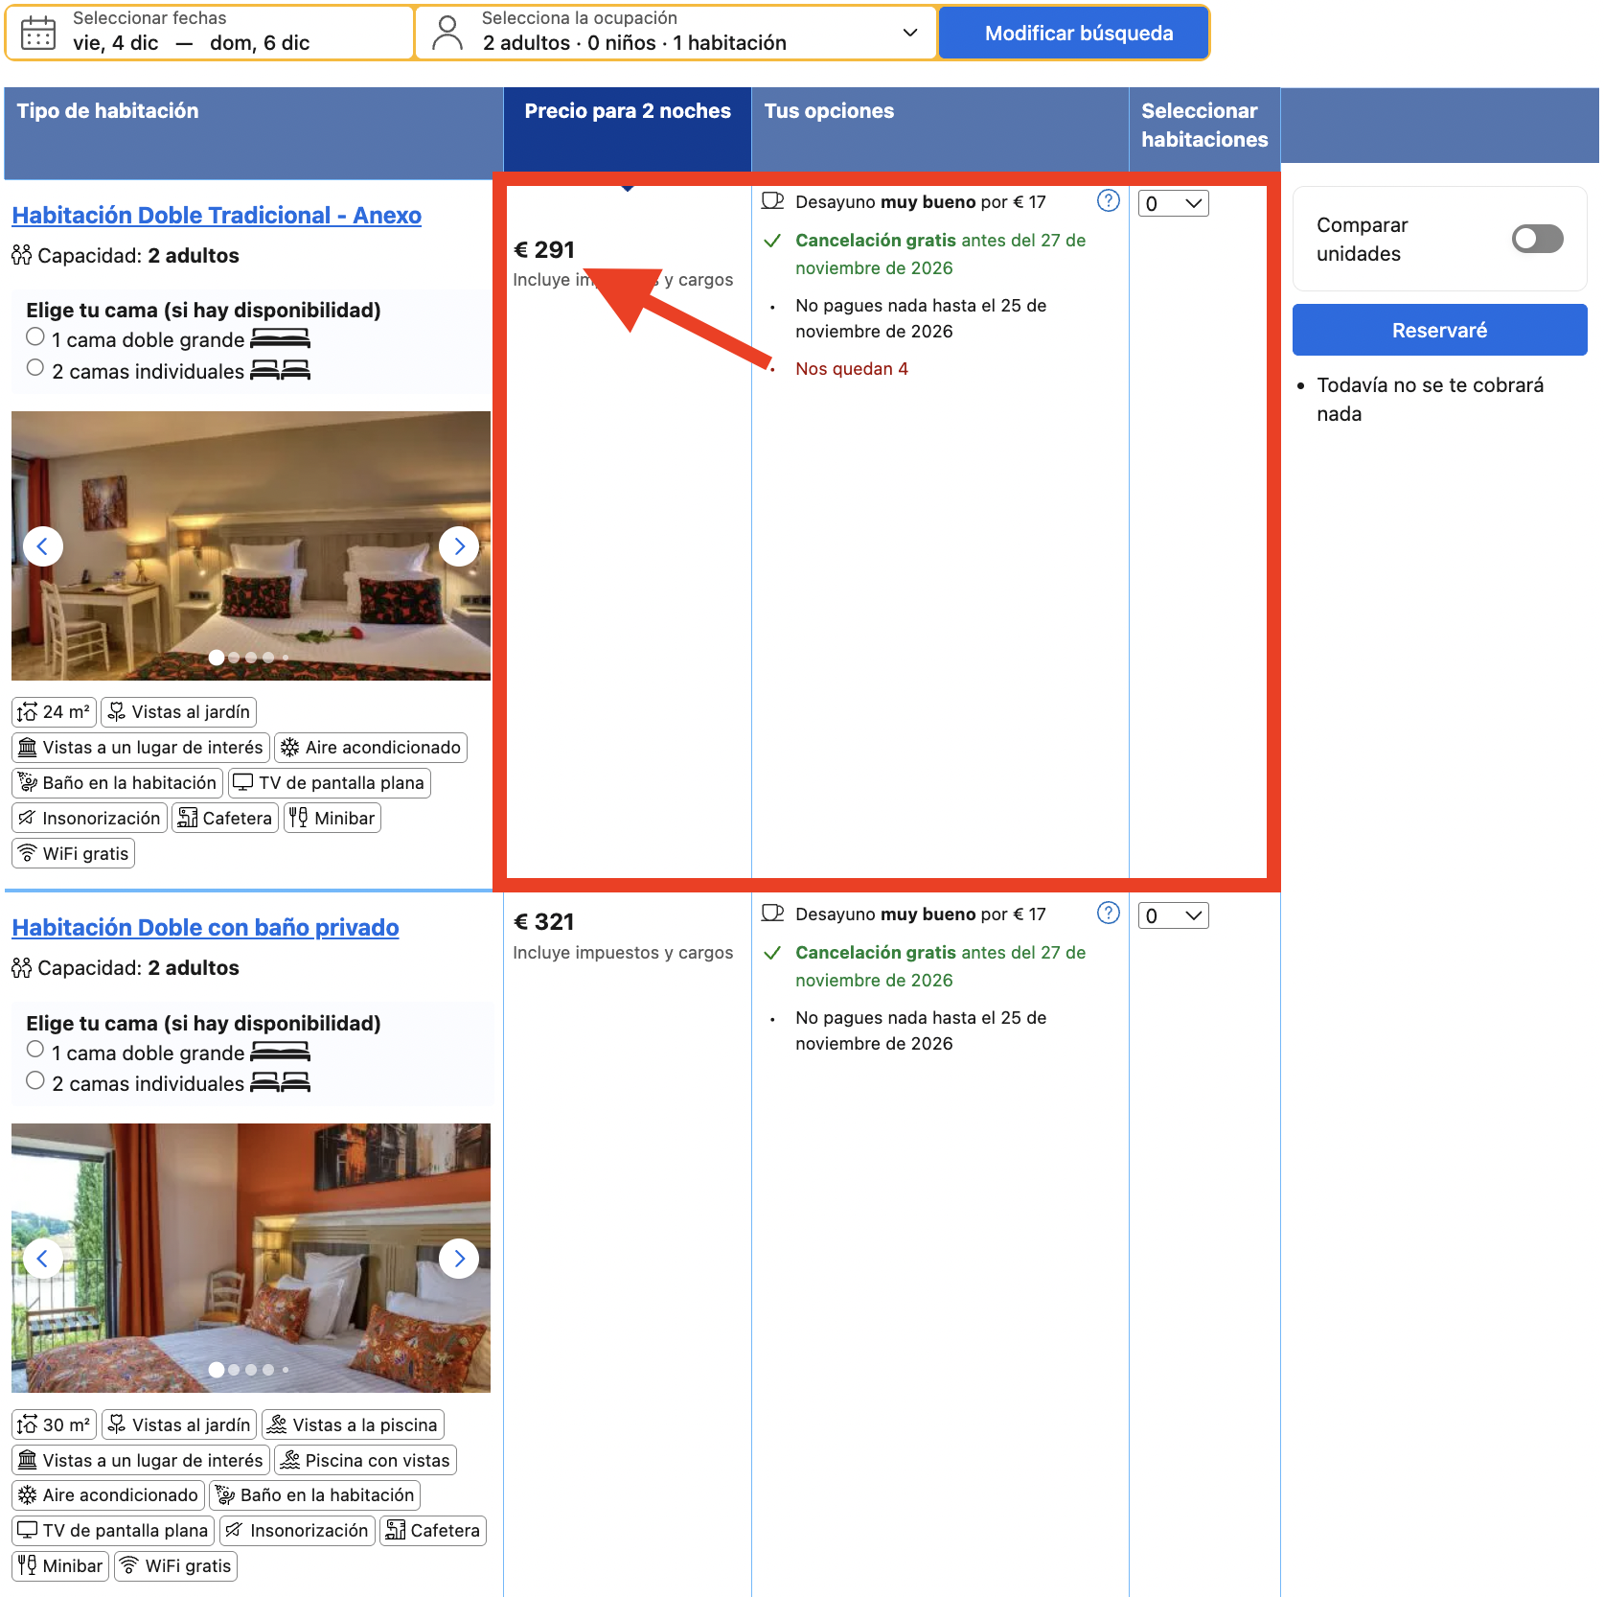
Task: Toggle the Comparar unidades switch
Action: 1537,239
